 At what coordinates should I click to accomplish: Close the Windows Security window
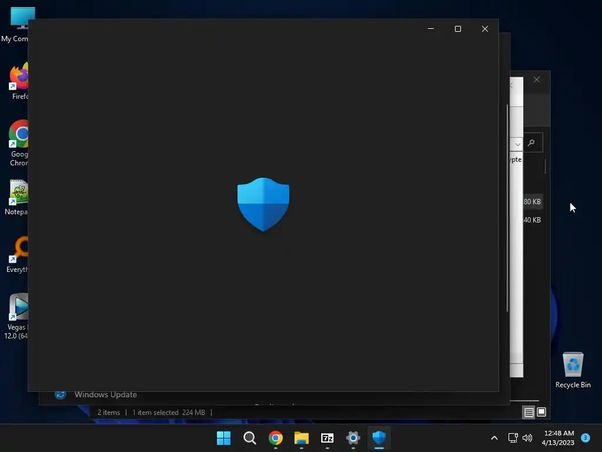pos(485,29)
